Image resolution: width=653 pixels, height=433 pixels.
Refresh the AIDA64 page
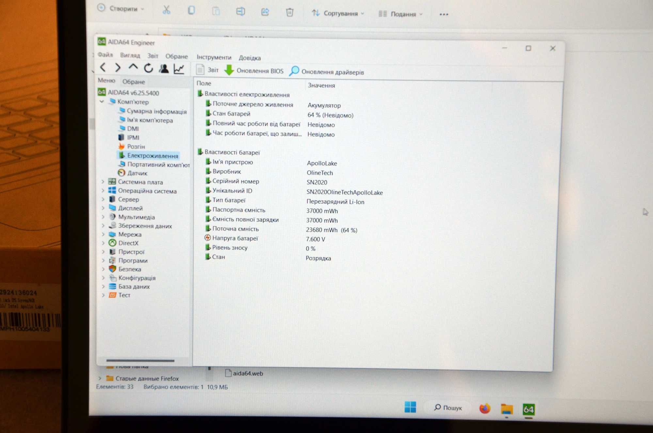tap(149, 68)
